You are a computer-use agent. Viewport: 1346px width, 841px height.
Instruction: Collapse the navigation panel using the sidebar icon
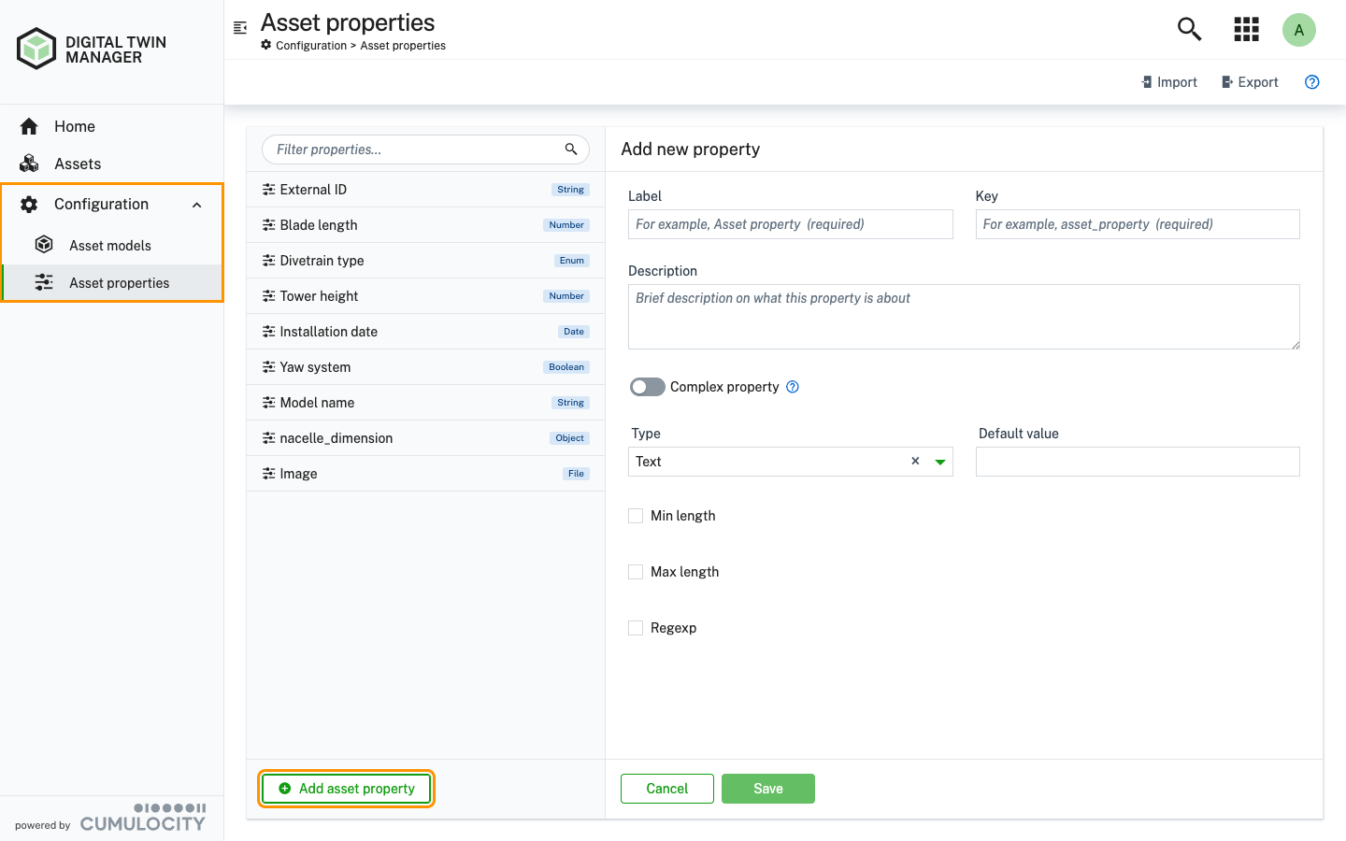[x=240, y=27]
